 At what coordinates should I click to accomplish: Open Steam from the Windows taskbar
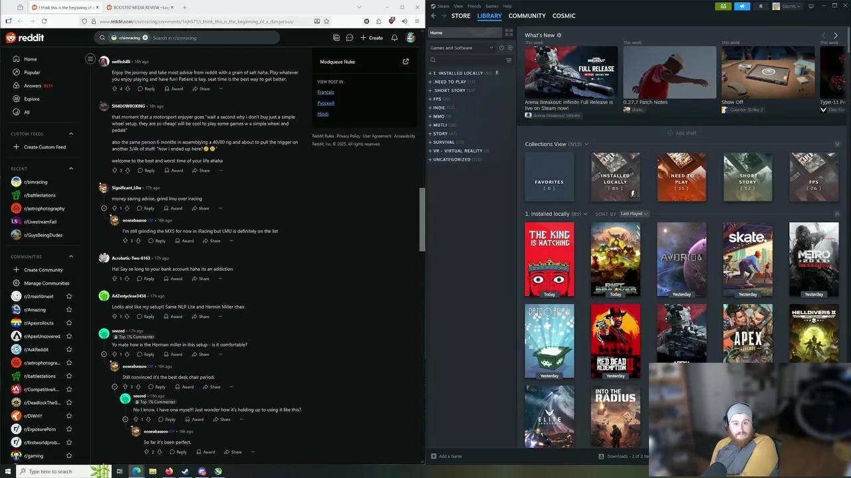click(x=185, y=471)
